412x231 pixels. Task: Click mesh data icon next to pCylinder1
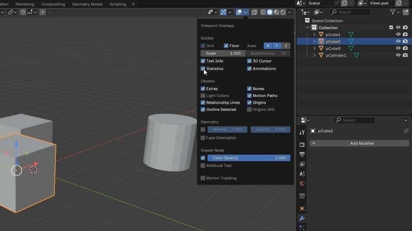(356, 55)
